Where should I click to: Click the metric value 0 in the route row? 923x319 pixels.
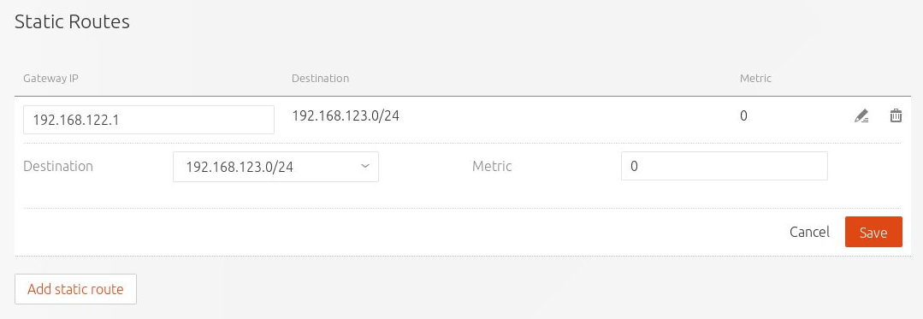[x=743, y=115]
